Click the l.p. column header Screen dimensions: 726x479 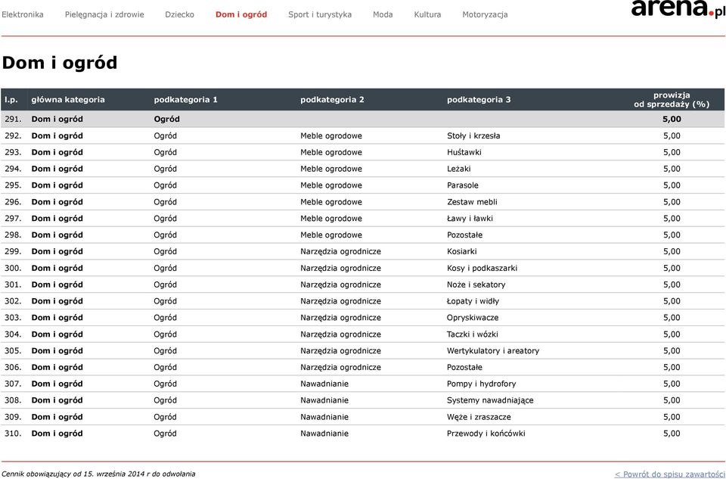[x=11, y=100]
